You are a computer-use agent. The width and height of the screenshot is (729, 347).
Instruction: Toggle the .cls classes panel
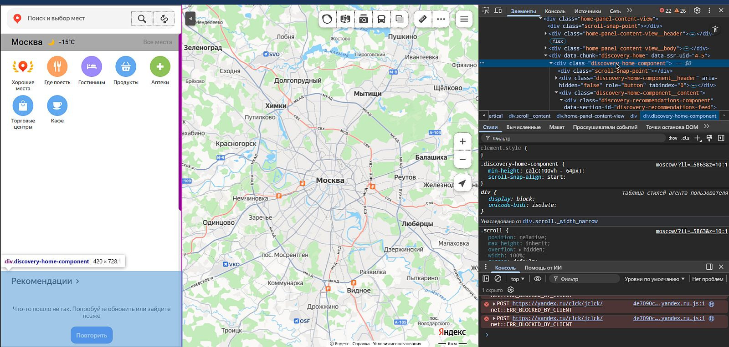click(x=685, y=138)
